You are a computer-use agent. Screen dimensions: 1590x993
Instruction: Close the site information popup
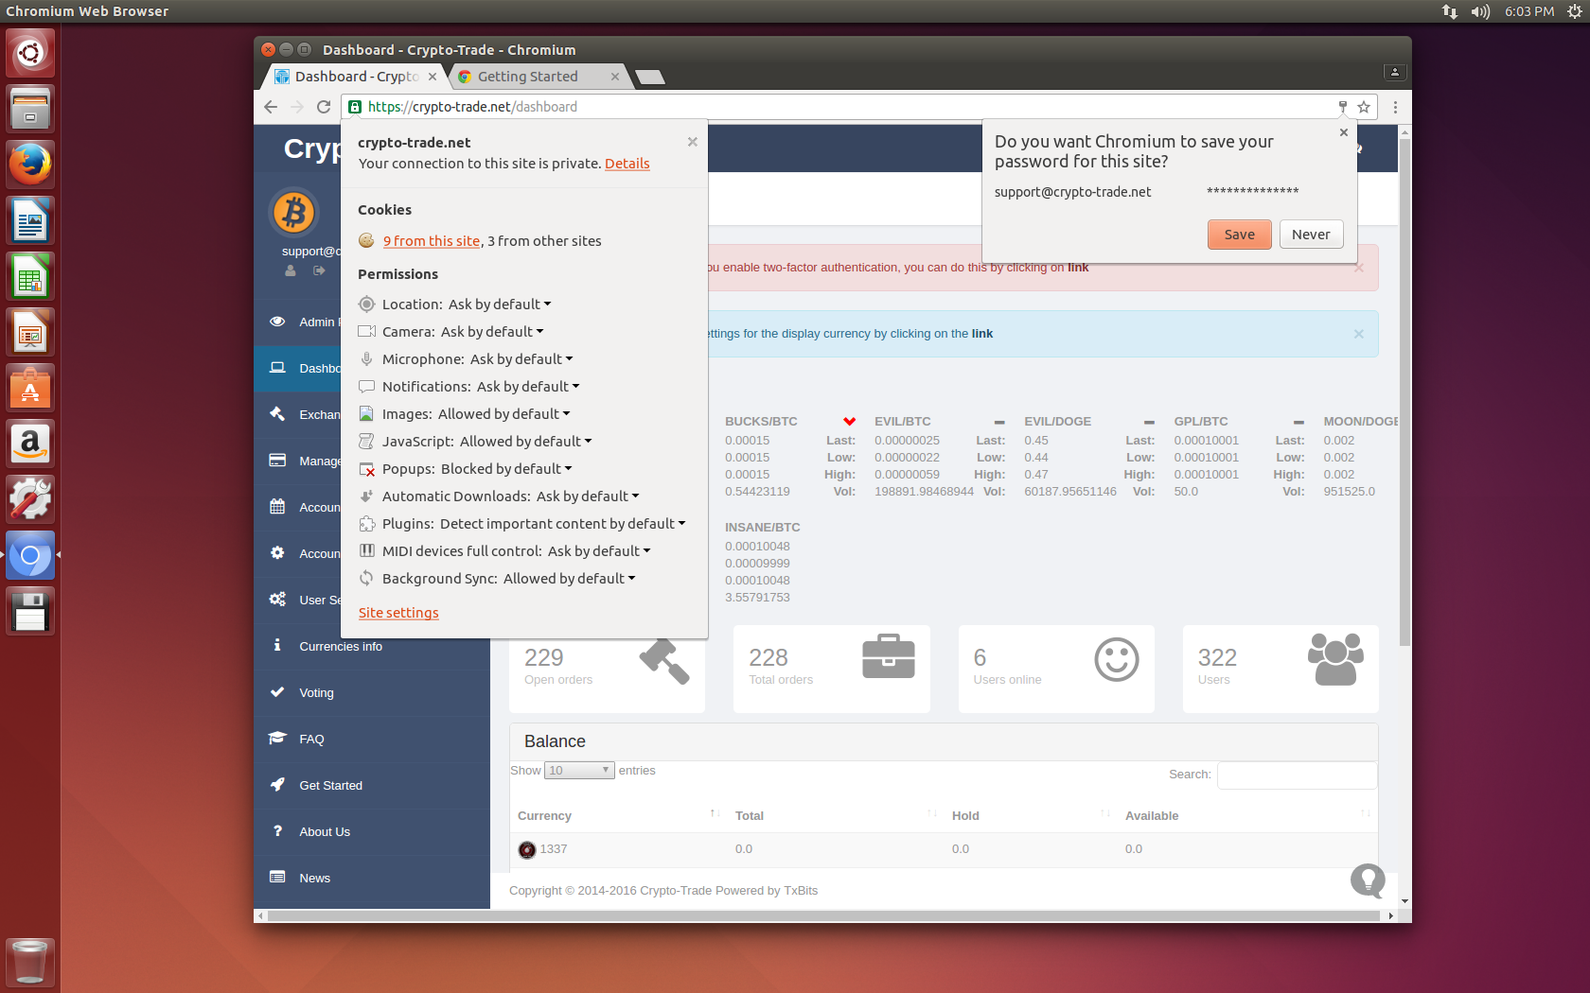(693, 142)
